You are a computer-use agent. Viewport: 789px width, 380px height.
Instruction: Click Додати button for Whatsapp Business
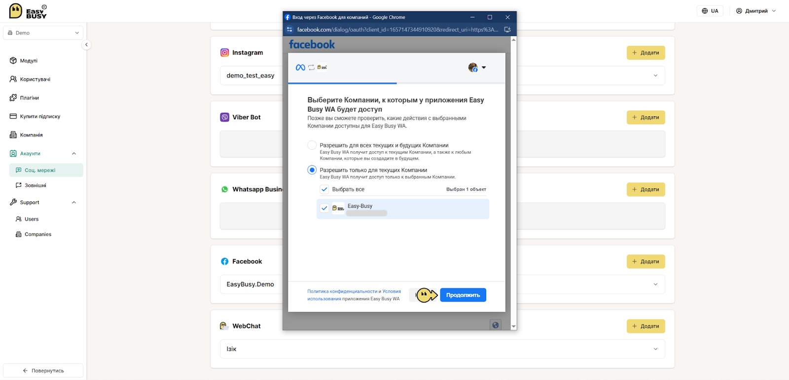(646, 189)
